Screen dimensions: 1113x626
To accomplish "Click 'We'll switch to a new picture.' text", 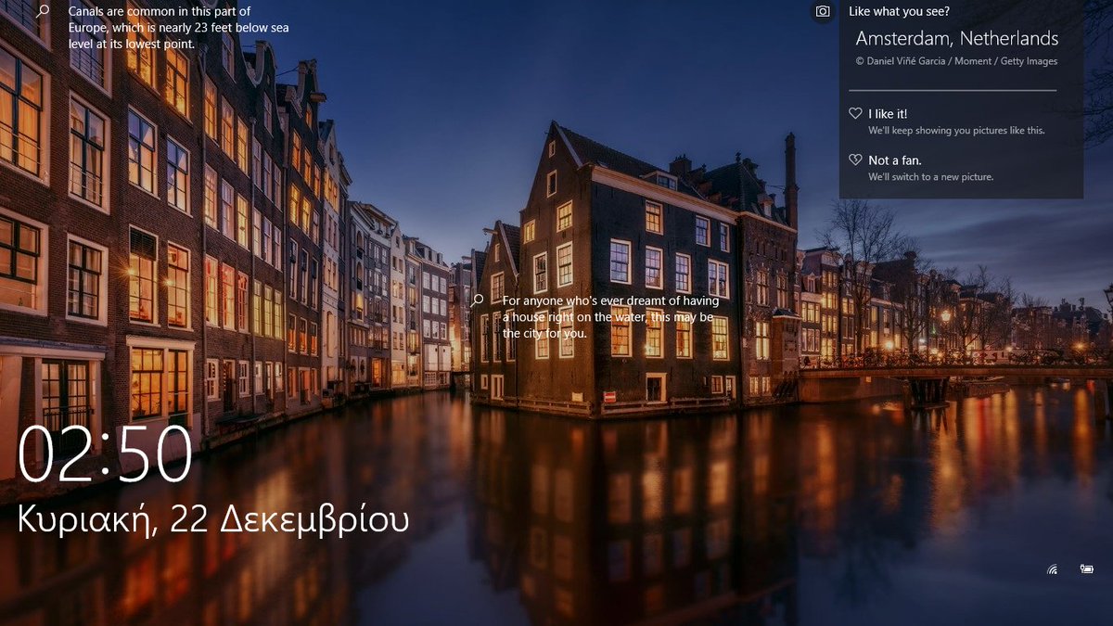I will 934,175.
